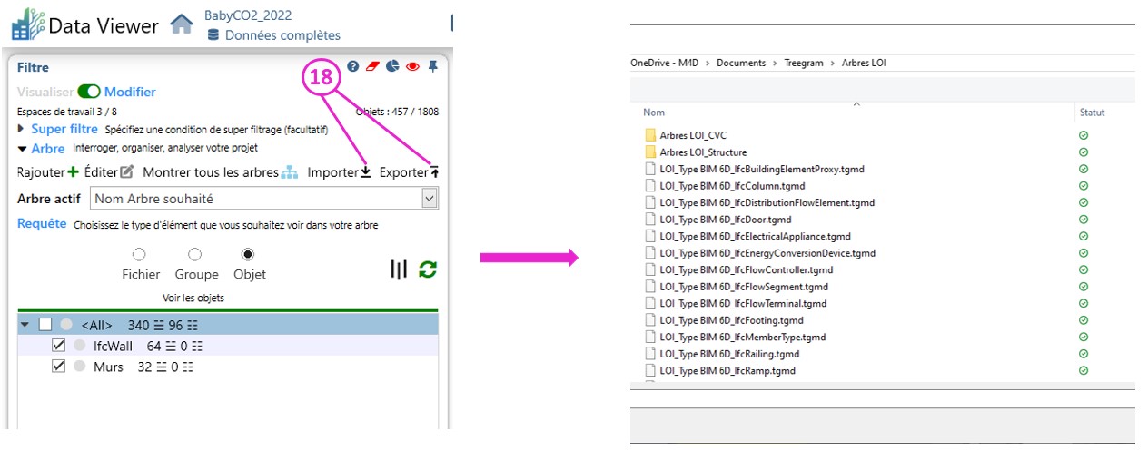Uncheck the Murs checkbox
This screenshot has width=1148, height=460.
pyautogui.click(x=59, y=367)
